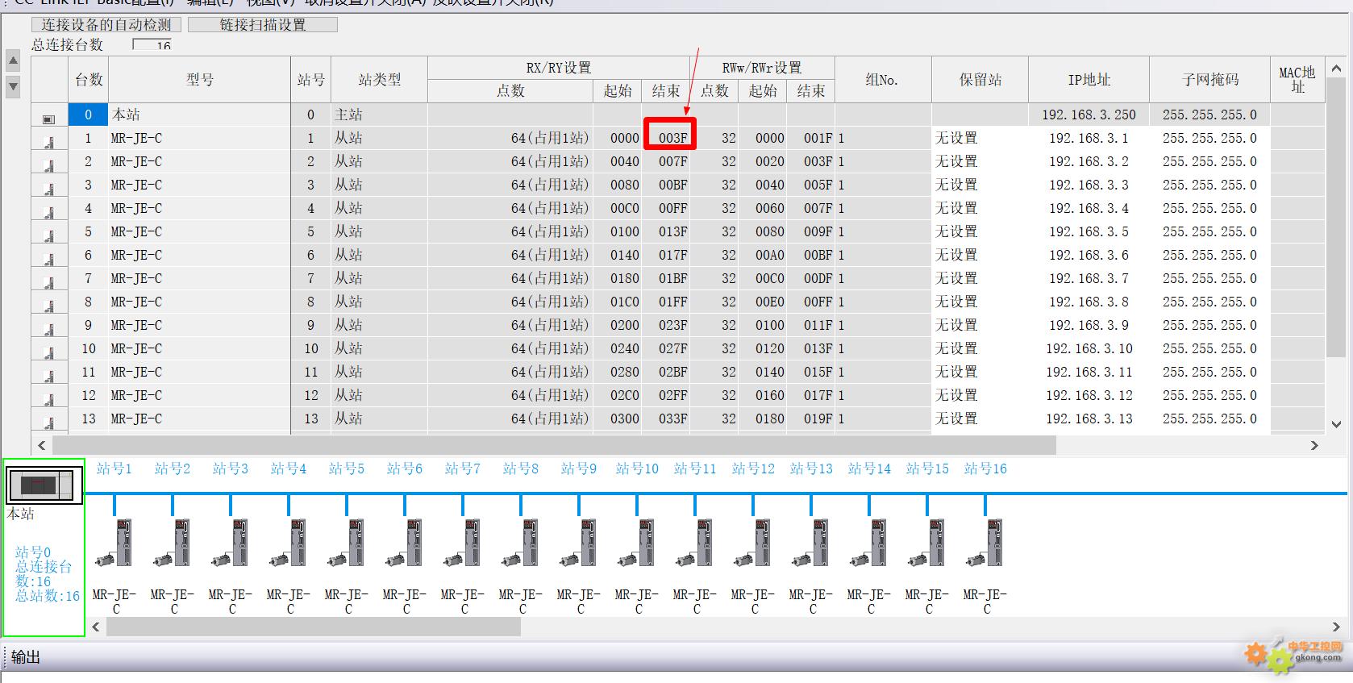Select the servo device icon under 站号4
Image resolution: width=1353 pixels, height=683 pixels.
click(289, 543)
